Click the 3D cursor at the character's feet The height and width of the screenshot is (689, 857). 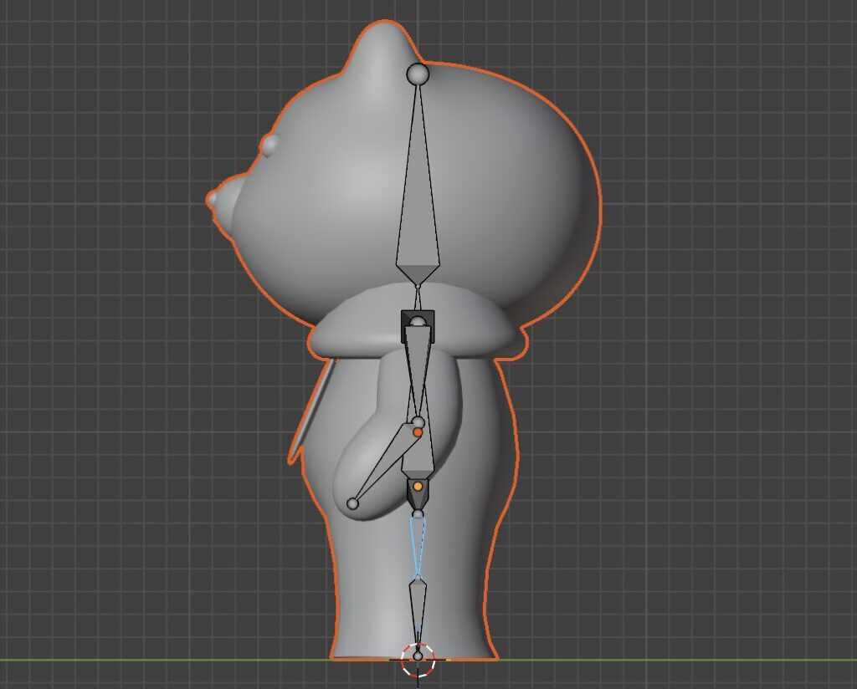(418, 659)
